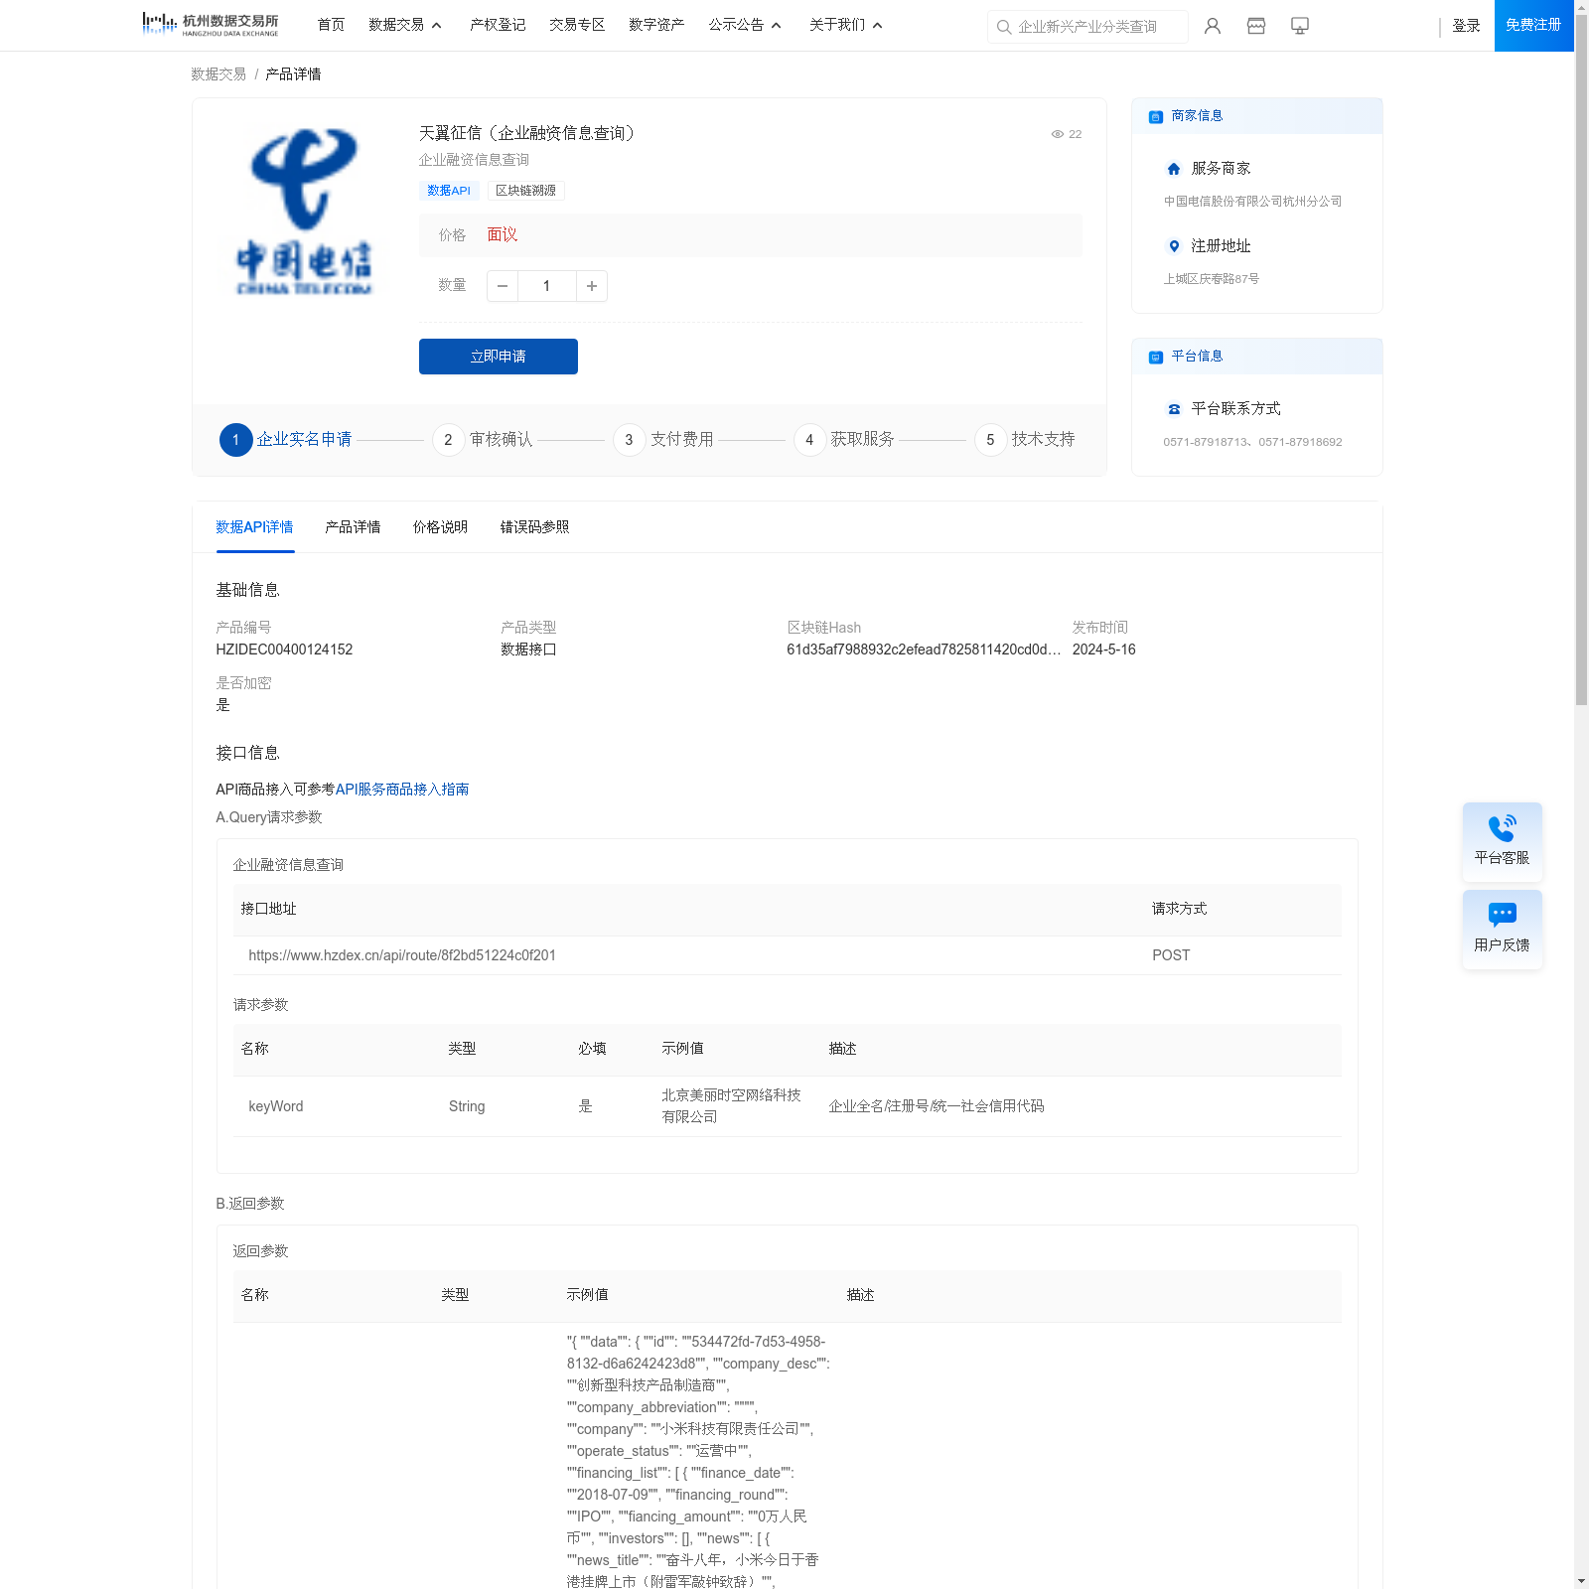Click the 商家信息 panel icon
Viewport: 1589px width, 1589px height.
tap(1155, 116)
